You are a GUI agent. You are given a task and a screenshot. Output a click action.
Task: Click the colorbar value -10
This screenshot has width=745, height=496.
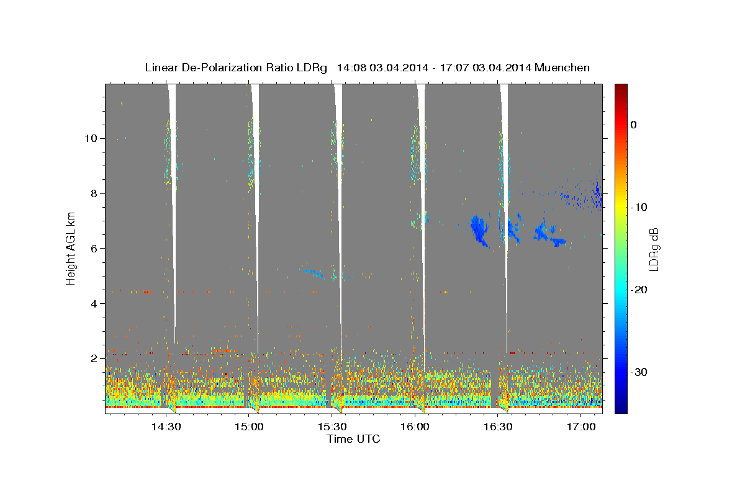point(639,207)
